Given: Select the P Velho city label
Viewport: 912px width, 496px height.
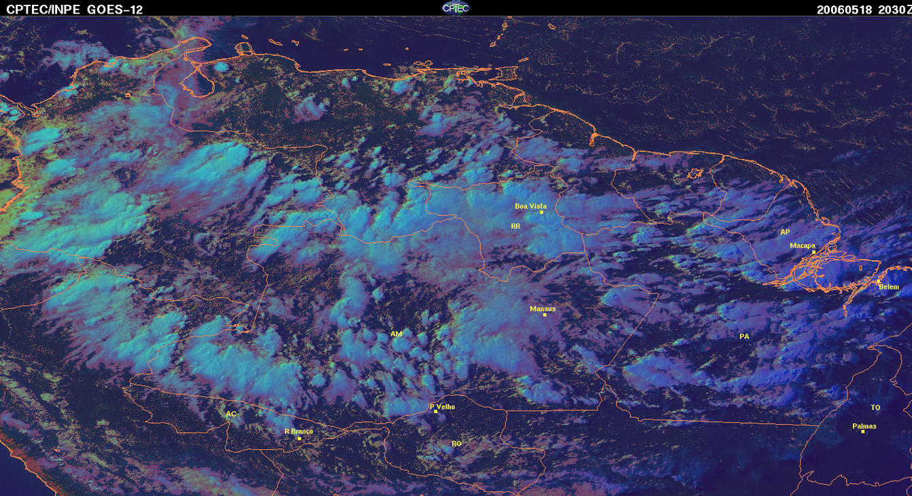Looking at the screenshot, I should tap(442, 406).
